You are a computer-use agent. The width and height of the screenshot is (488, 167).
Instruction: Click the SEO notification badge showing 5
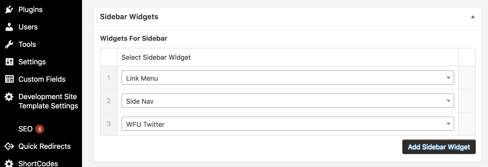tap(40, 129)
